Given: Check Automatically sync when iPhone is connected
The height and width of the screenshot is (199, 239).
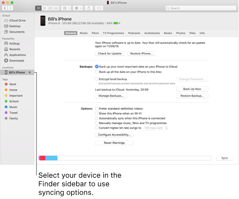Looking at the screenshot, I should 96,118.
